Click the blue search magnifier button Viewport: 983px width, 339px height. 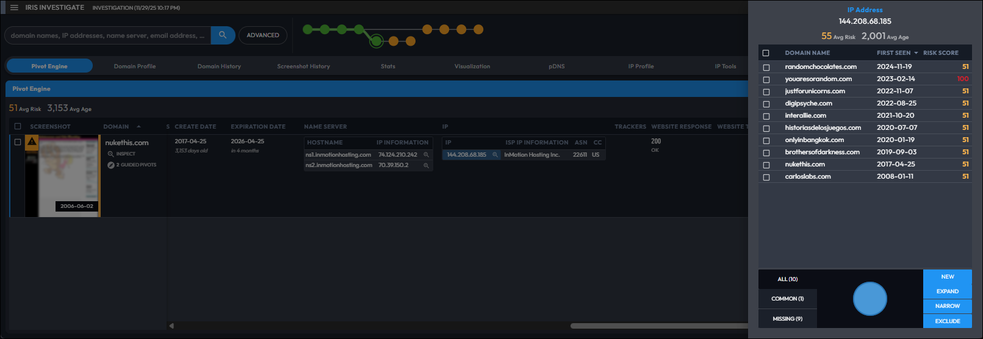coord(223,35)
